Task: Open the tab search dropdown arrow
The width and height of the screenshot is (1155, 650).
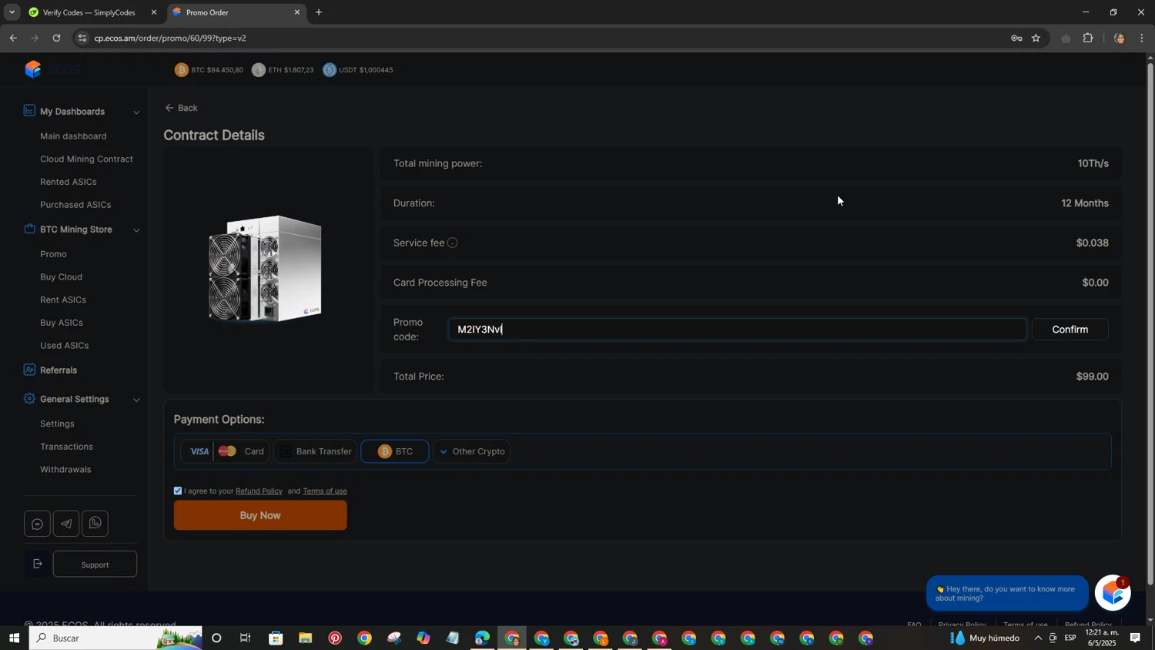Action: pos(12,12)
